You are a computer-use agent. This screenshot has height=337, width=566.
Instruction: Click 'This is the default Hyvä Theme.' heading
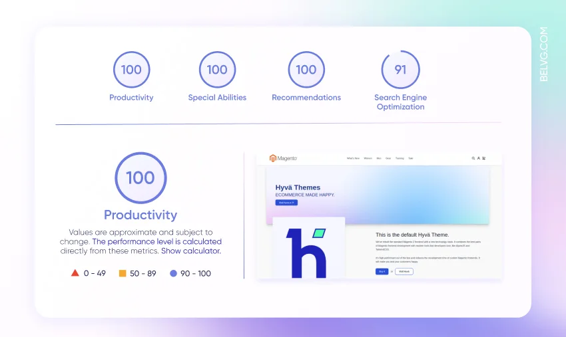412,235
